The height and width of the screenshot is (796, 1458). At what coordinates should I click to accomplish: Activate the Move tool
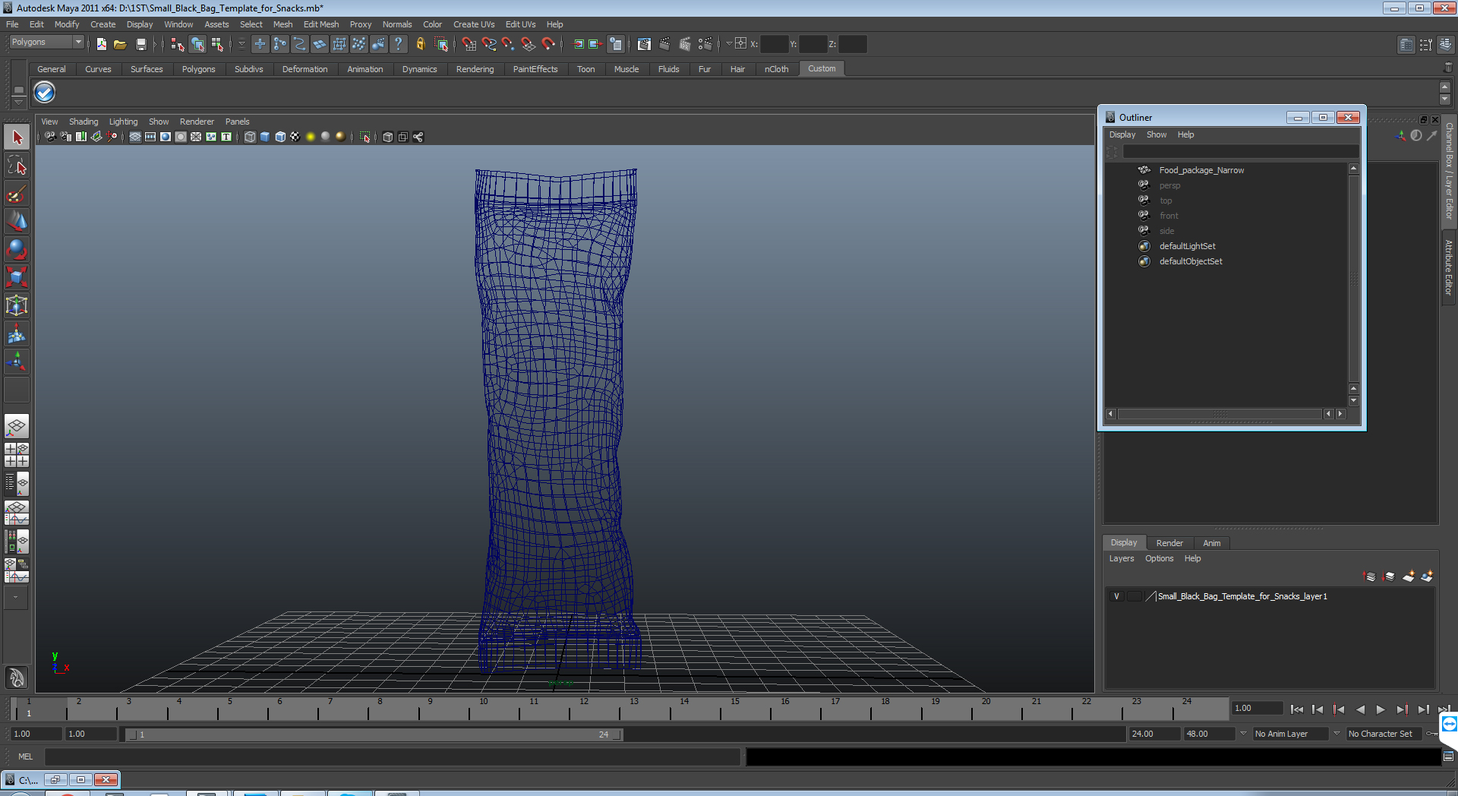point(17,222)
